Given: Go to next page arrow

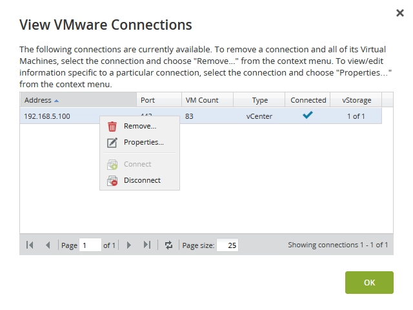Looking at the screenshot, I should [x=129, y=245].
